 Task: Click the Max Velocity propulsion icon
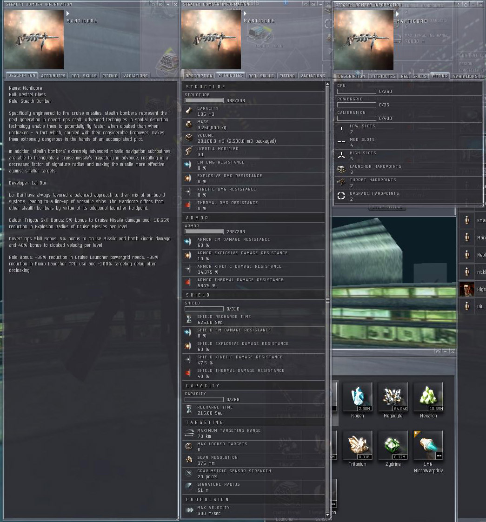pos(189,510)
